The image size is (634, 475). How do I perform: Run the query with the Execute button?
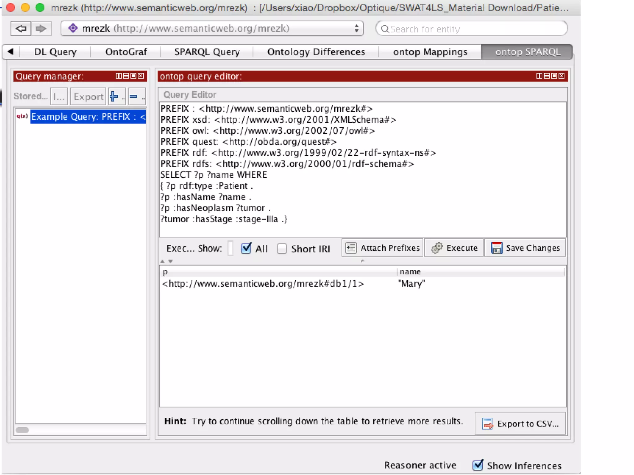click(454, 248)
